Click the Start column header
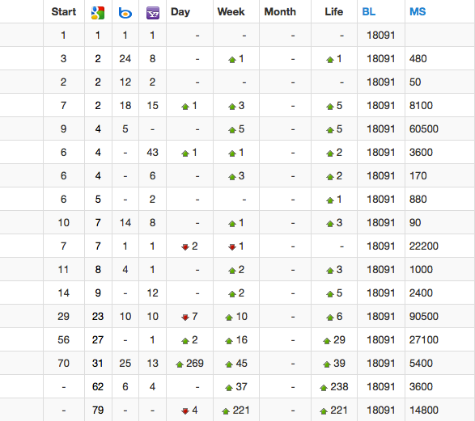The width and height of the screenshot is (475, 421). pos(64,12)
